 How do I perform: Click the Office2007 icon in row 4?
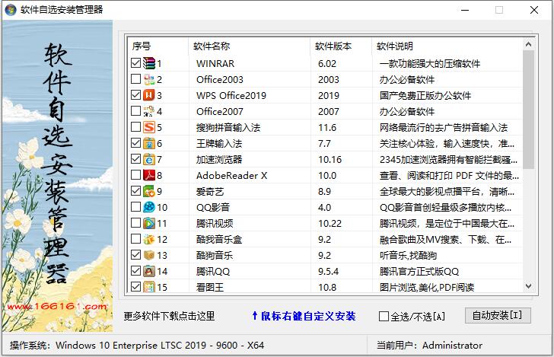[148, 111]
